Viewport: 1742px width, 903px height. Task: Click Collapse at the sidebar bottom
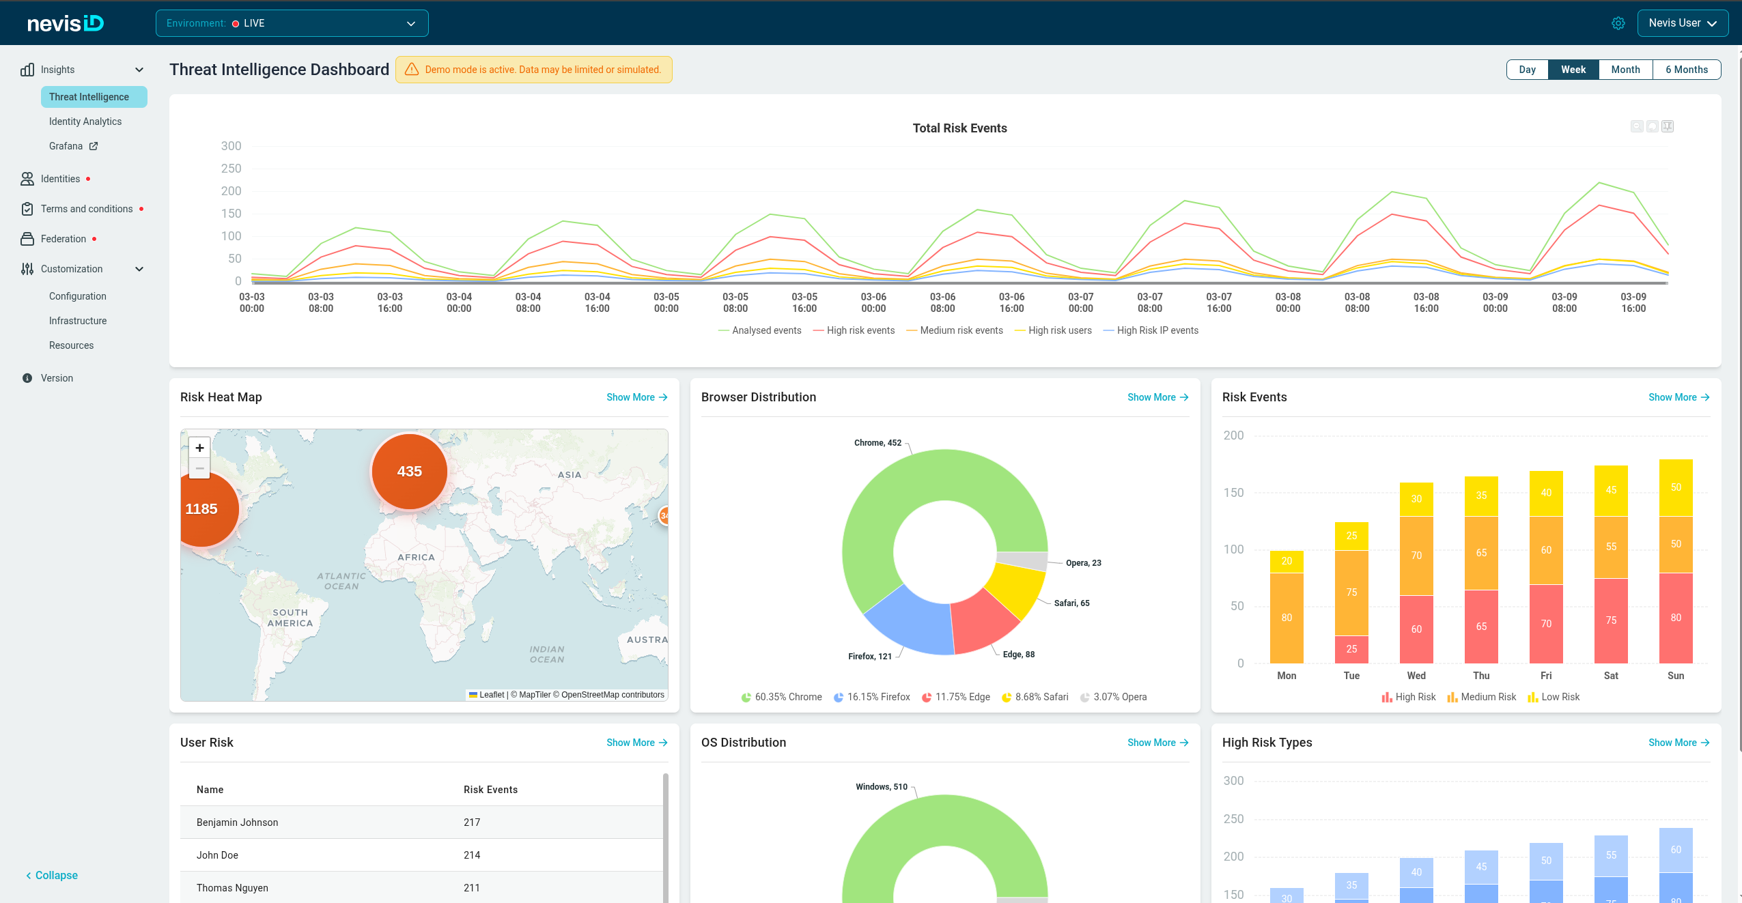pos(52,875)
